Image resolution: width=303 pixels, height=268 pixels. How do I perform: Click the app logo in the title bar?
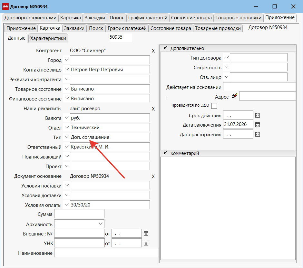tap(5, 6)
